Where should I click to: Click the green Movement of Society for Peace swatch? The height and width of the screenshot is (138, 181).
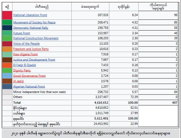click(7, 22)
